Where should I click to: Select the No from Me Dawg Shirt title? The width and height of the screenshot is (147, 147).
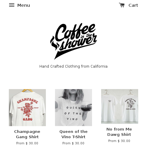[119, 132]
